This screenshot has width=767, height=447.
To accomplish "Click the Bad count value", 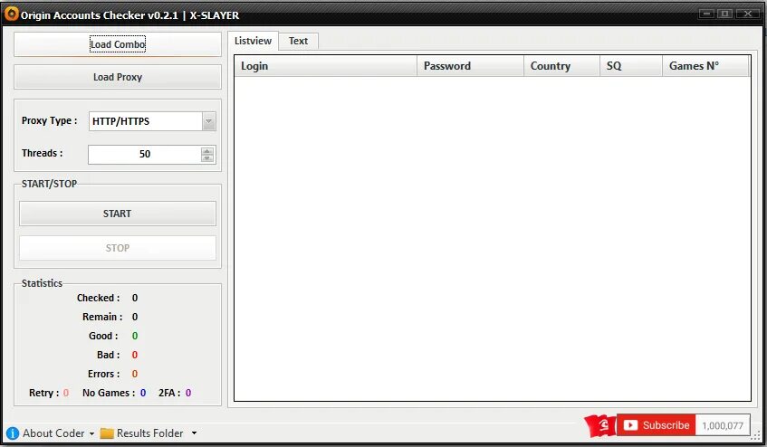I will coord(135,356).
